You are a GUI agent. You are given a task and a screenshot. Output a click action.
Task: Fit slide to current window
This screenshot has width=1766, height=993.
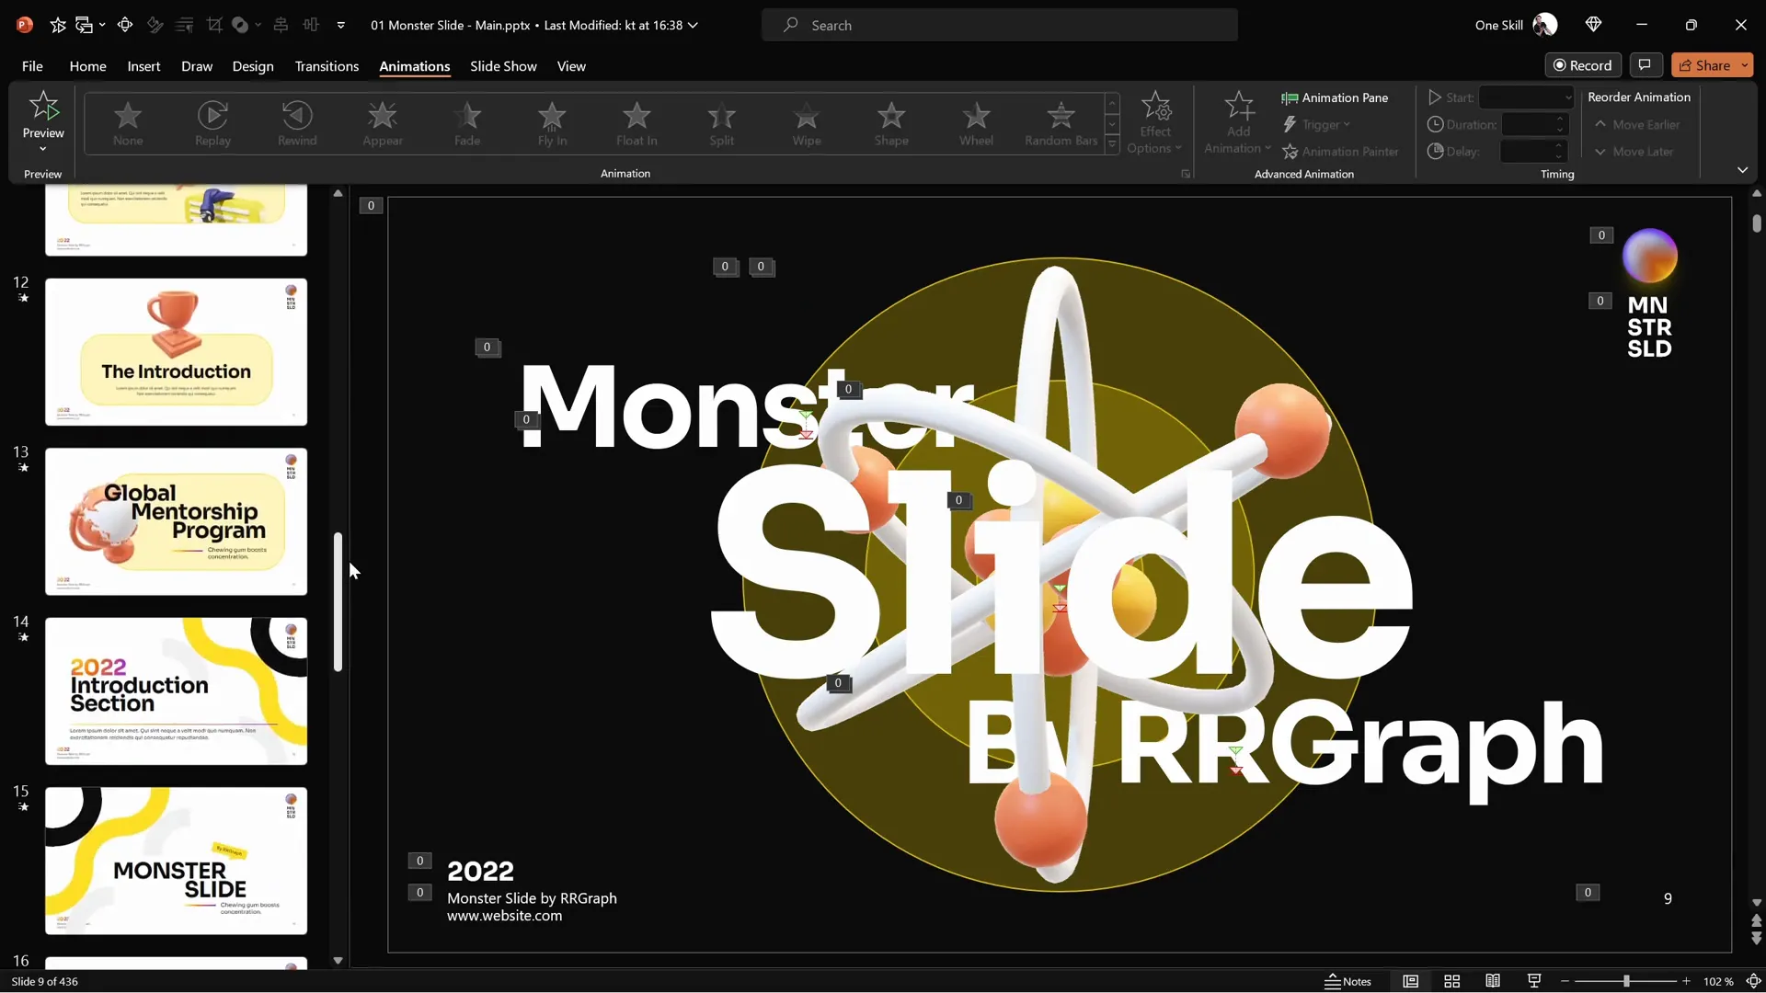pos(1753,981)
